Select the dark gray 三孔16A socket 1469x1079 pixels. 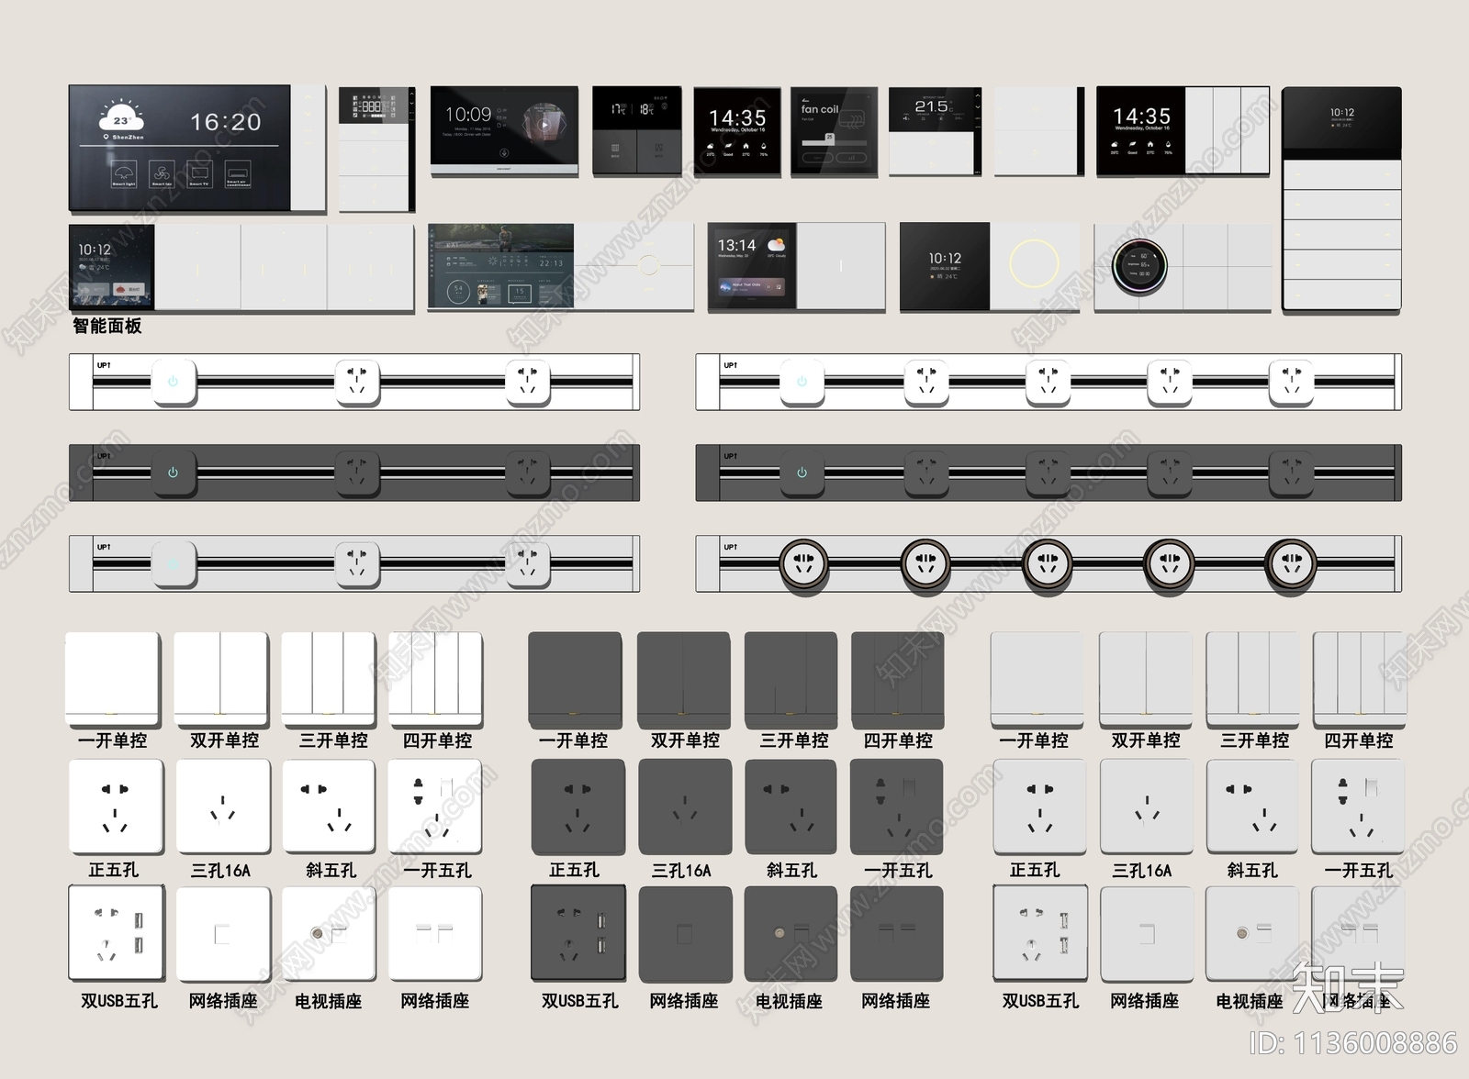684,808
